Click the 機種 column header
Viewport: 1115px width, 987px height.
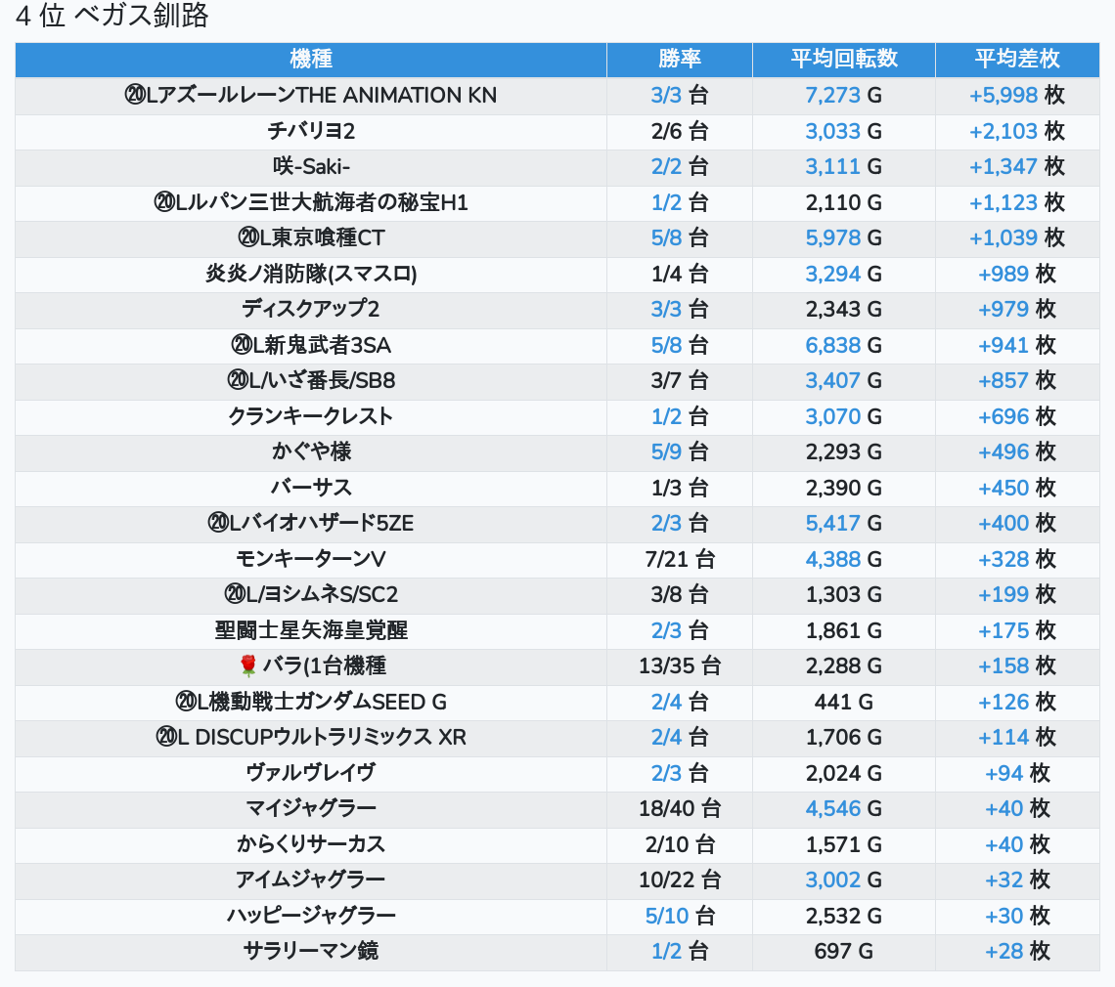click(311, 60)
